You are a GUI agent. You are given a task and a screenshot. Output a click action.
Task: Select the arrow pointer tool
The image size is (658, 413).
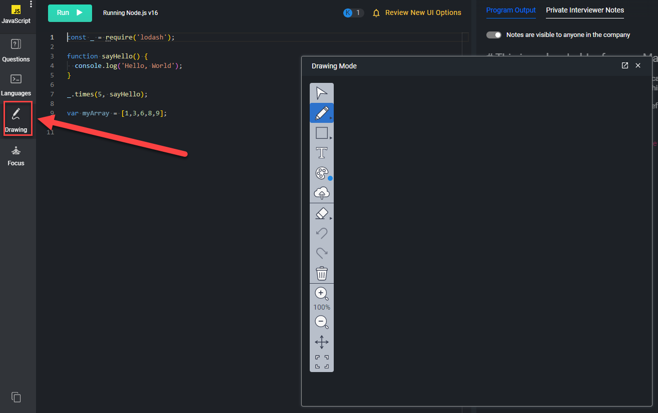point(322,93)
